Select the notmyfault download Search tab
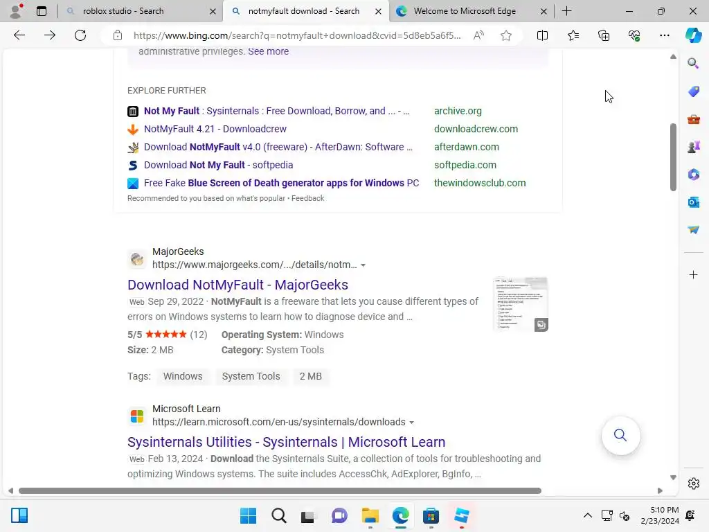This screenshot has width=709, height=532. point(306,11)
